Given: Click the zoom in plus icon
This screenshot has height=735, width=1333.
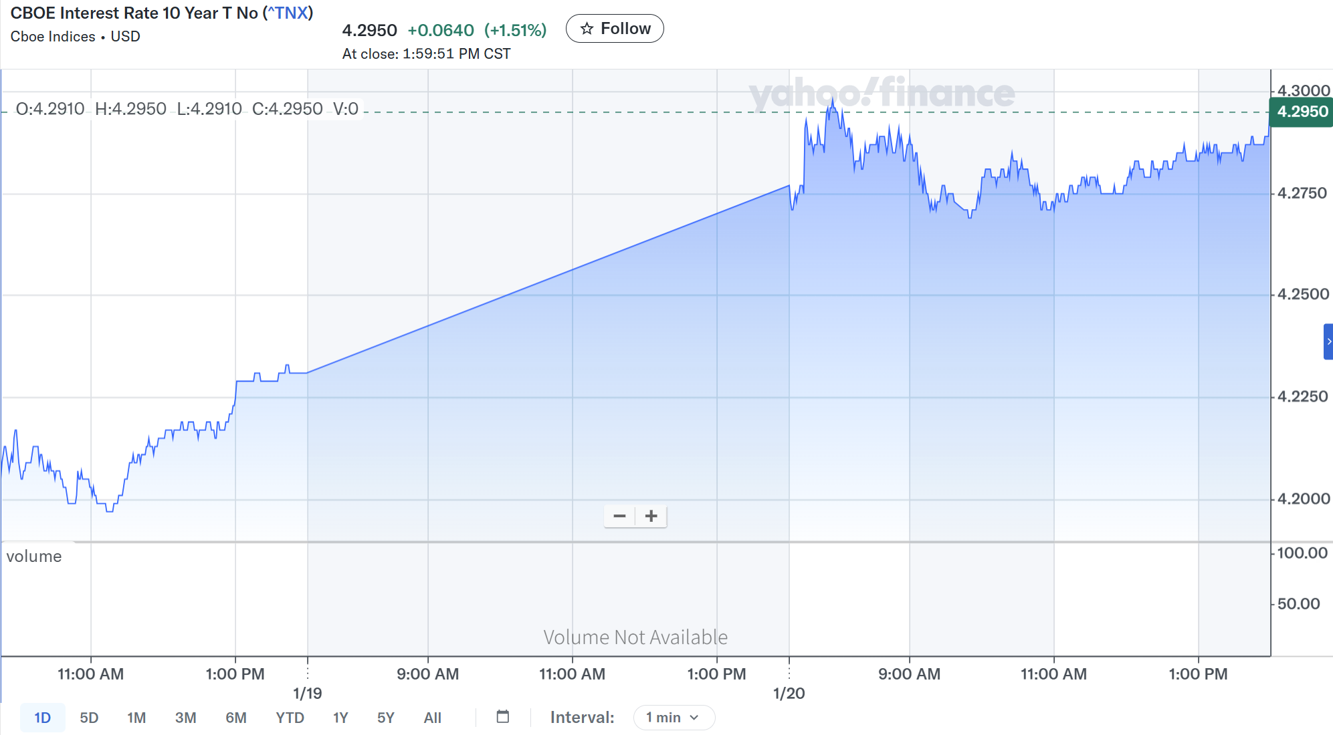Looking at the screenshot, I should point(651,516).
